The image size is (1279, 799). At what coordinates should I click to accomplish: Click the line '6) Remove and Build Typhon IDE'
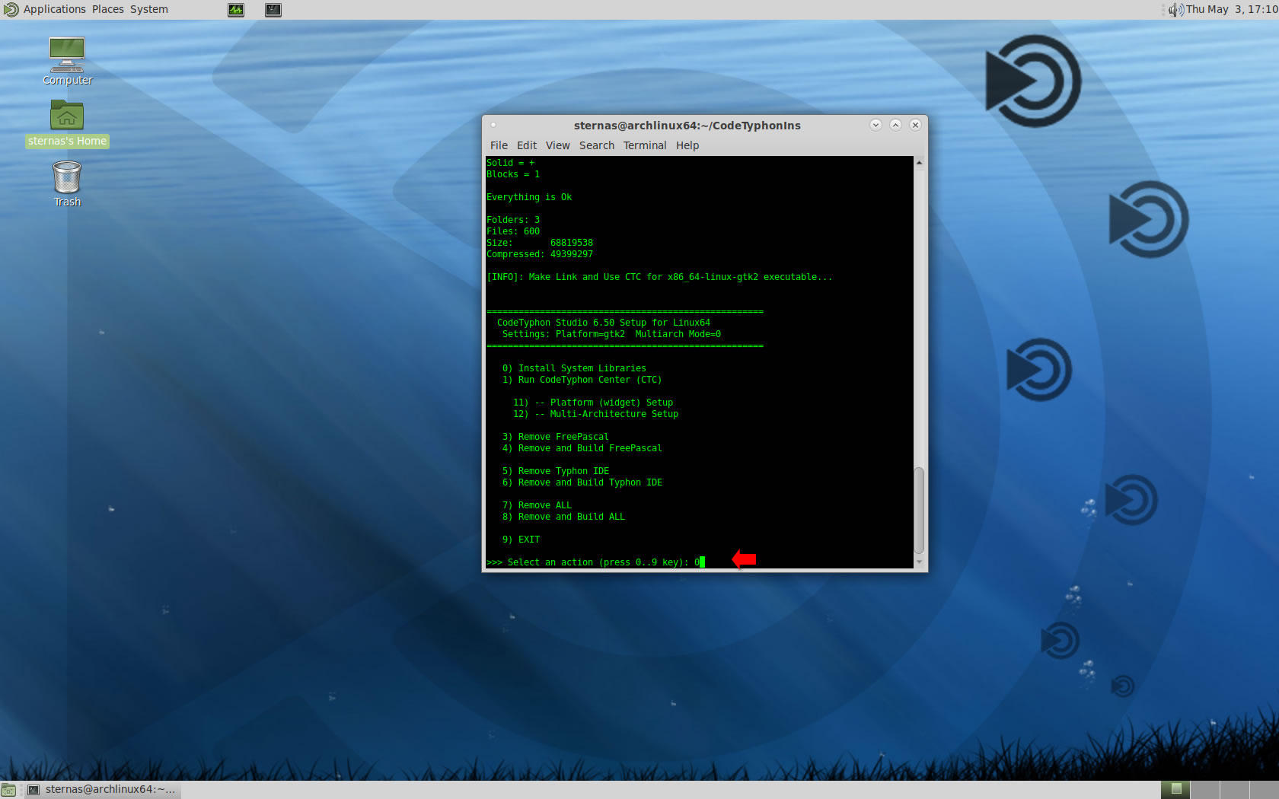point(582,482)
